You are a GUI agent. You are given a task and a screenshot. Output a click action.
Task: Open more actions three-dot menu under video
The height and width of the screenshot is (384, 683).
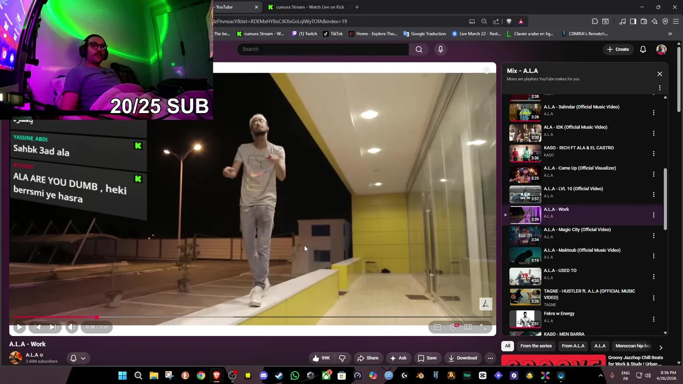[490, 358]
